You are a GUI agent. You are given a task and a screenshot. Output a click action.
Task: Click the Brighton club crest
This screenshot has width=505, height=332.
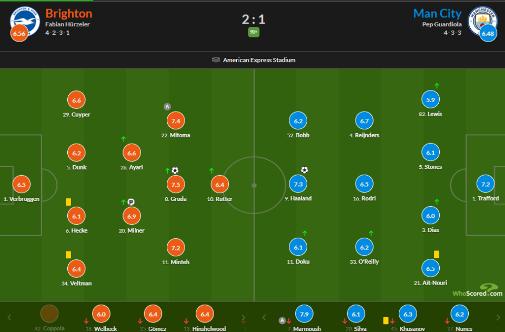pos(25,21)
